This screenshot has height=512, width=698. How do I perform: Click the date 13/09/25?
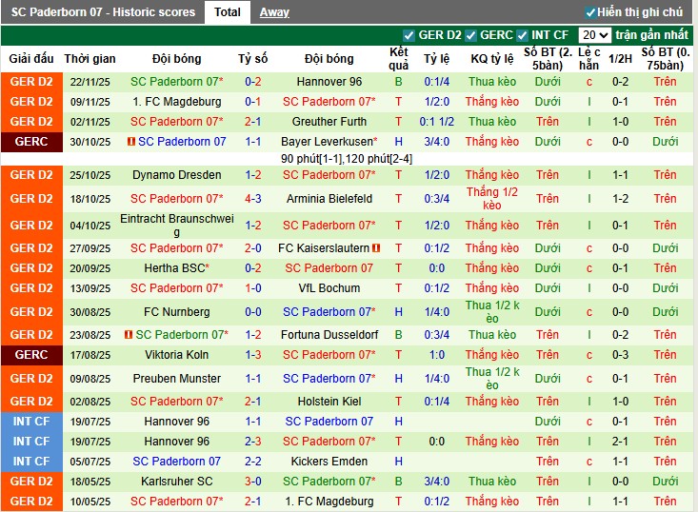click(x=90, y=288)
